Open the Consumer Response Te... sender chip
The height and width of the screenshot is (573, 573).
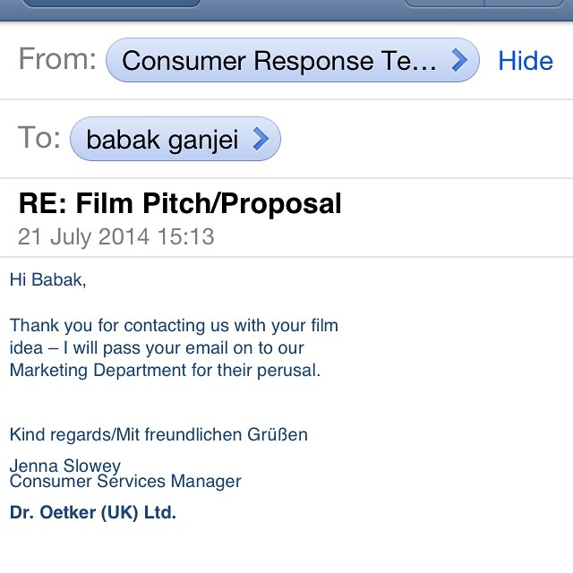[293, 60]
